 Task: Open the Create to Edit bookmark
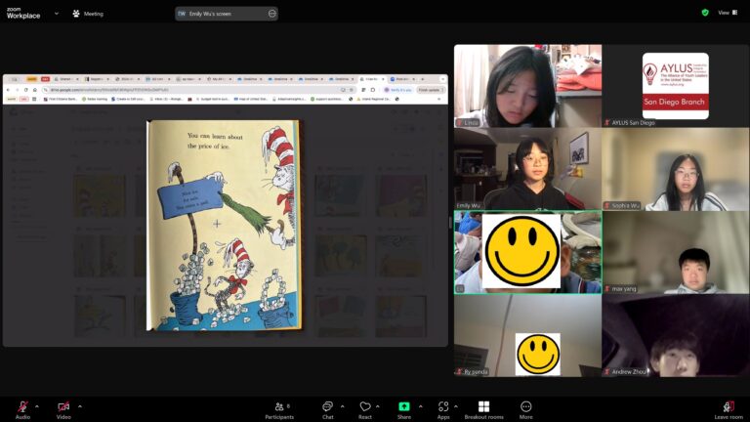[x=128, y=99]
